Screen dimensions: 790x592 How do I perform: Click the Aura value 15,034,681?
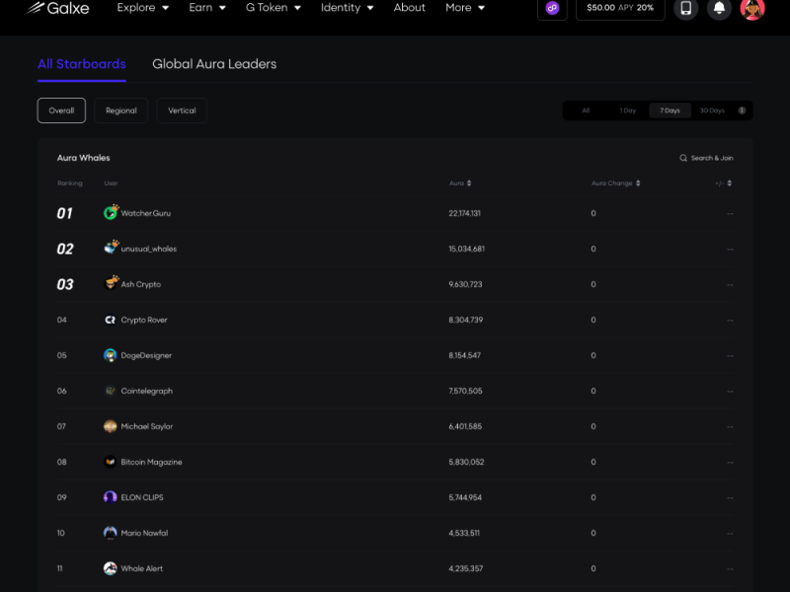pos(466,249)
